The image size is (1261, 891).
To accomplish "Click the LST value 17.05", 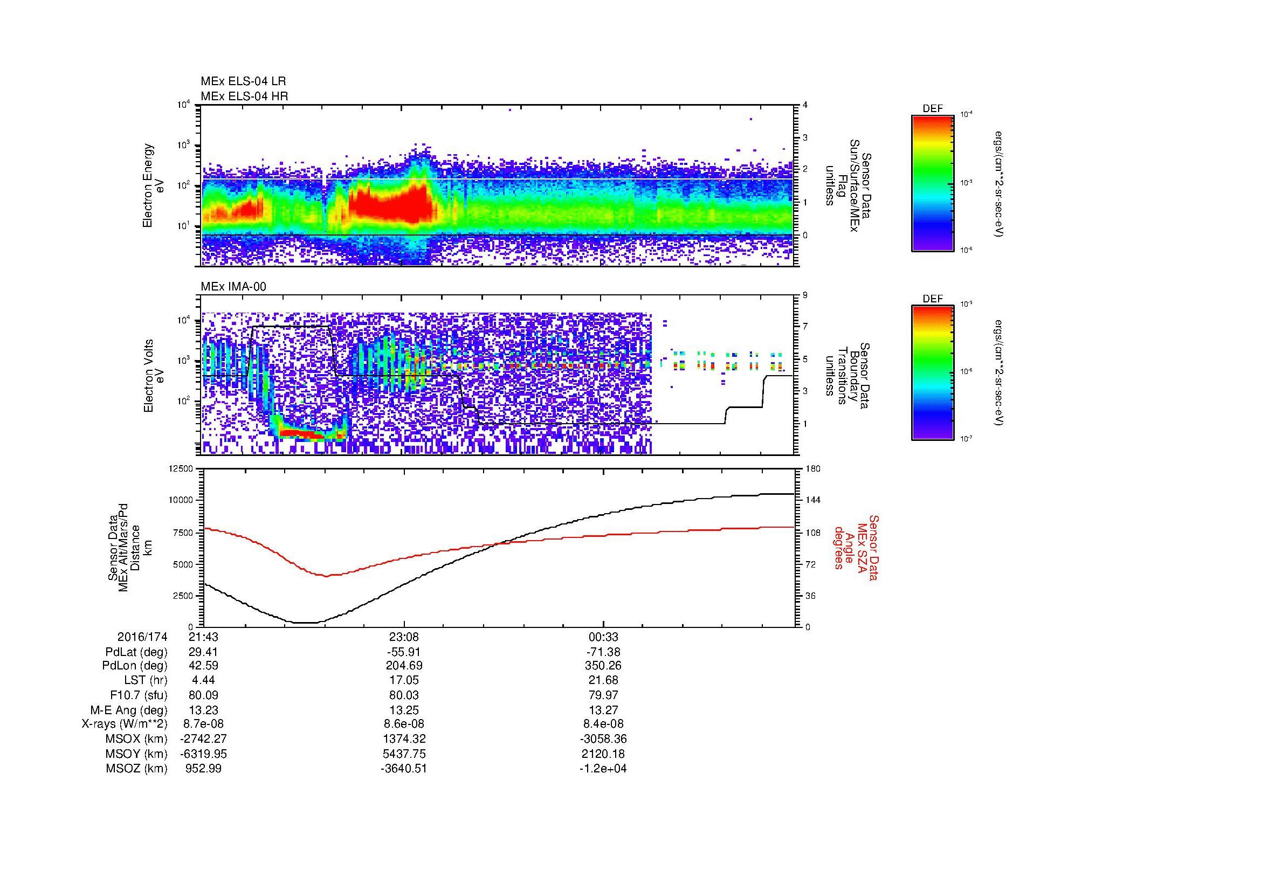I will pos(404,680).
